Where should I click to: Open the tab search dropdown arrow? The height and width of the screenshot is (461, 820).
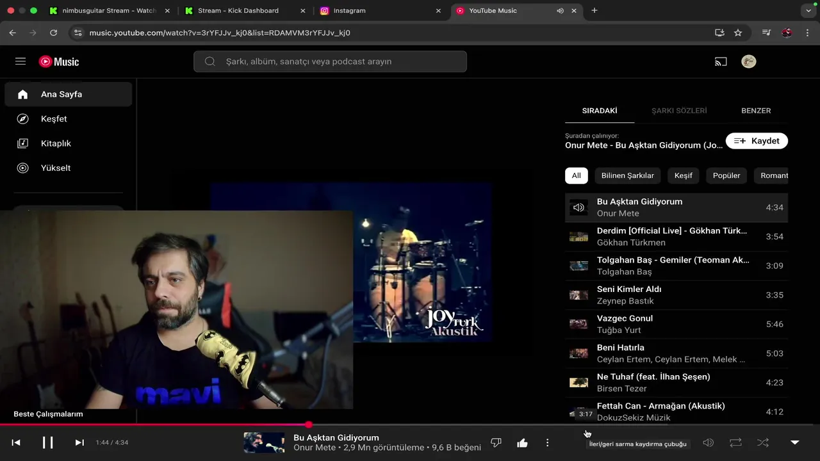808,11
